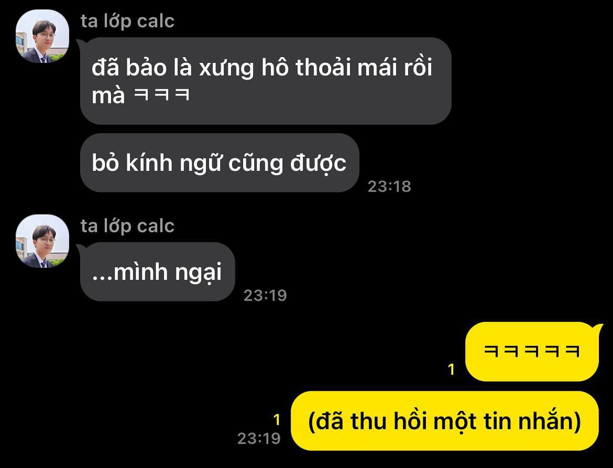Click the 23:18 timestamp
The image size is (613, 468).
[x=389, y=186]
